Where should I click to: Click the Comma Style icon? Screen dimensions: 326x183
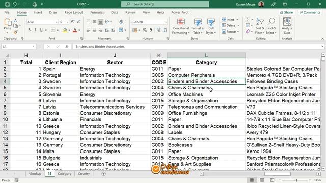click(151, 30)
